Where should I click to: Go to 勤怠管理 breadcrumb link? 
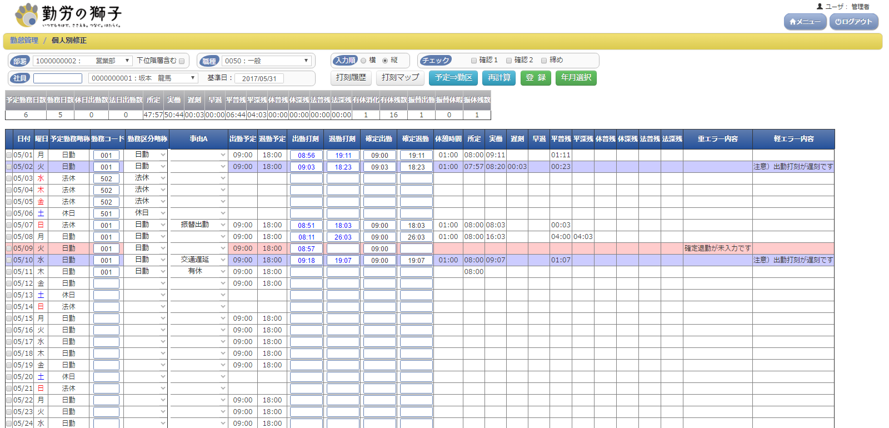[24, 41]
